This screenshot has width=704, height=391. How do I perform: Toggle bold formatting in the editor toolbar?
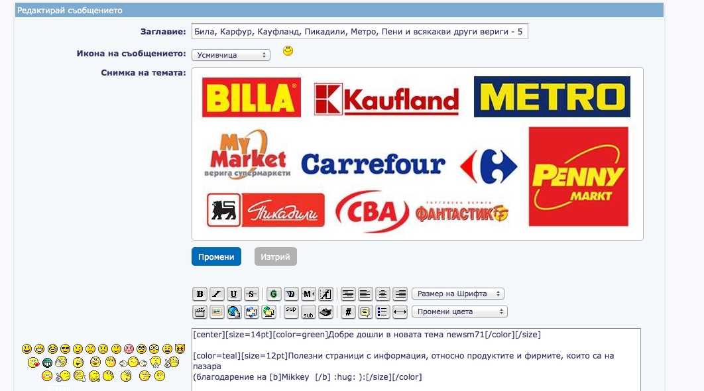200,294
